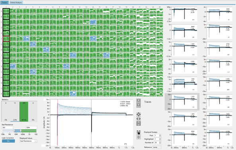Increase the Number of sweeps stepper
Screen dimensions: 236x150
[x=160, y=142]
